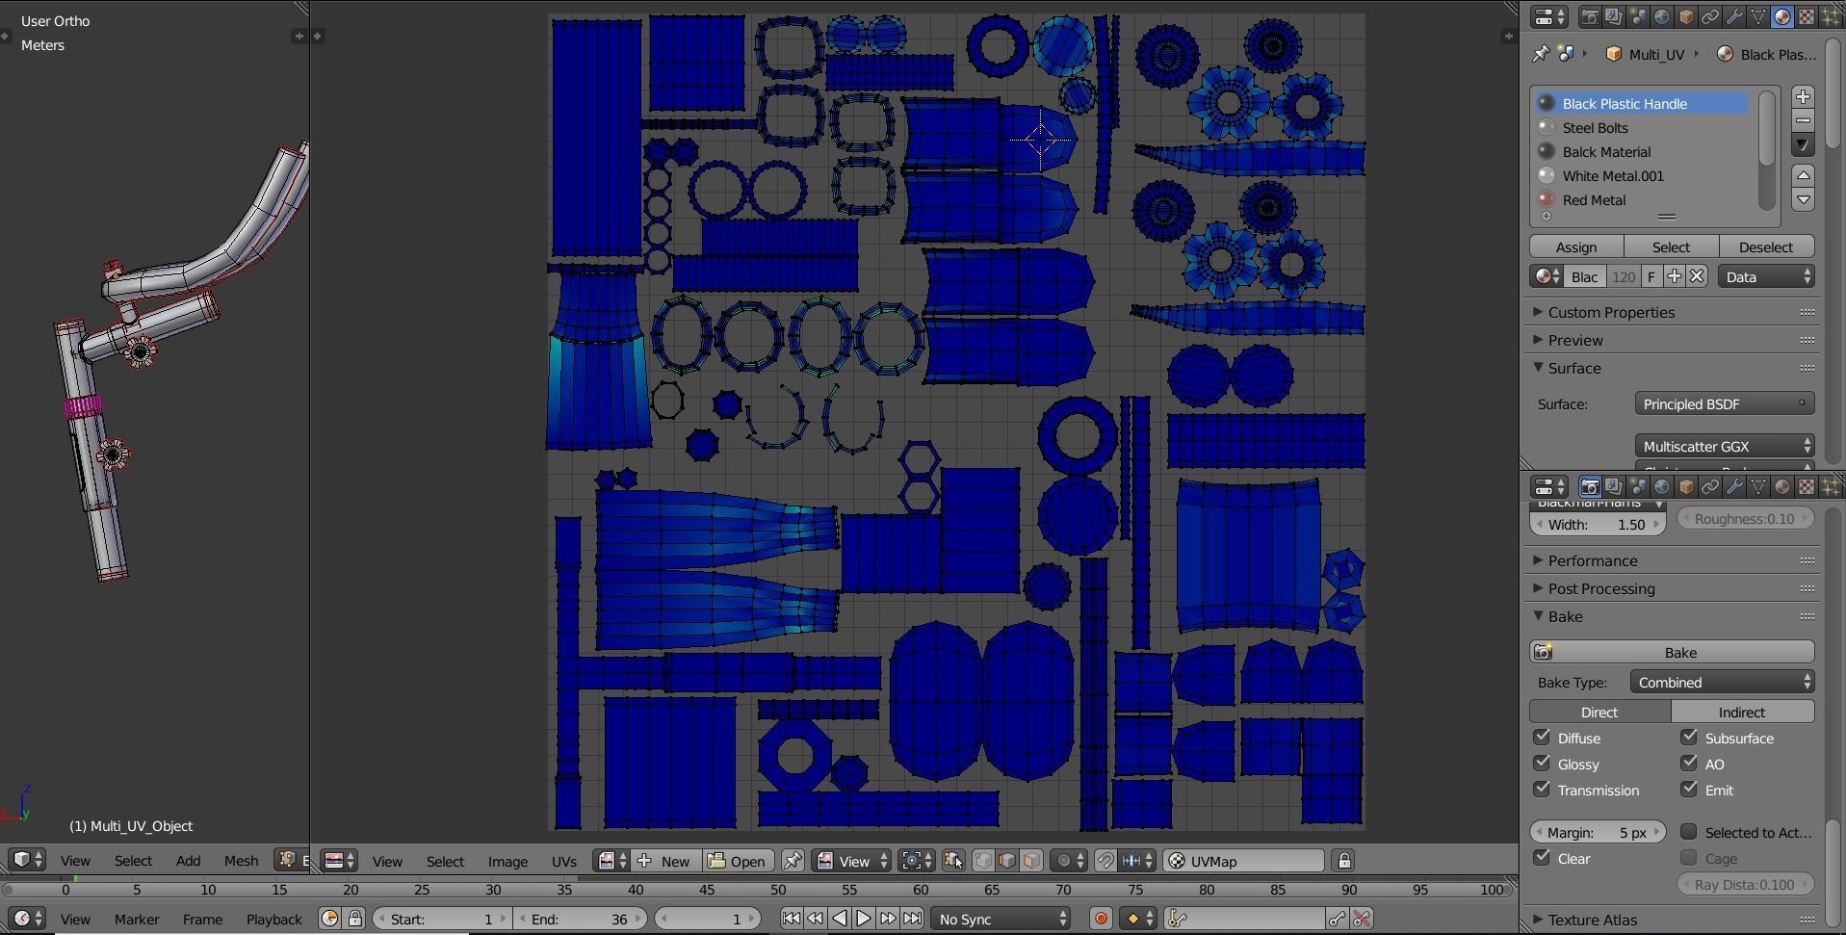
Task: Assign selection to the material slot
Action: (1576, 247)
